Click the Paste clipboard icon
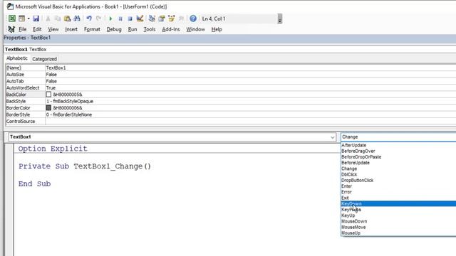This screenshot has width=456, height=256. click(x=68, y=18)
